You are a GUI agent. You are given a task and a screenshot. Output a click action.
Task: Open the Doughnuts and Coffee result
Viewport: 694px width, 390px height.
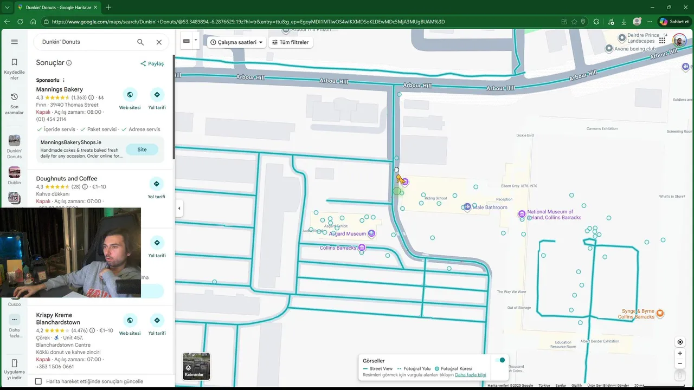[x=67, y=179]
